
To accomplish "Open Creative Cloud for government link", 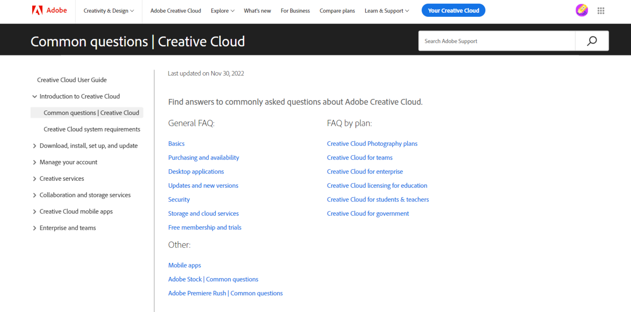I will [x=368, y=214].
